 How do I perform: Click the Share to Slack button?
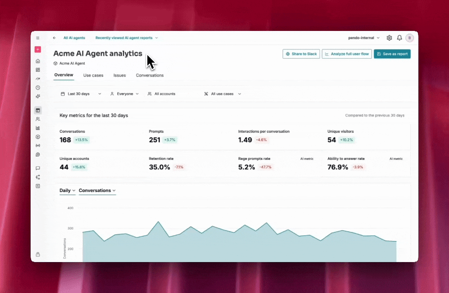coord(301,54)
